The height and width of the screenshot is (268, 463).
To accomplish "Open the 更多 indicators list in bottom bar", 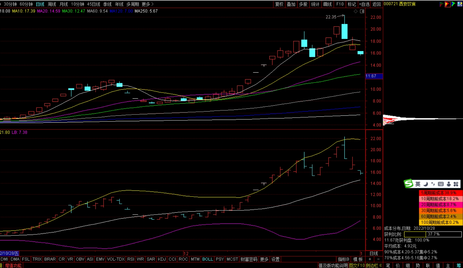I will click(264, 259).
